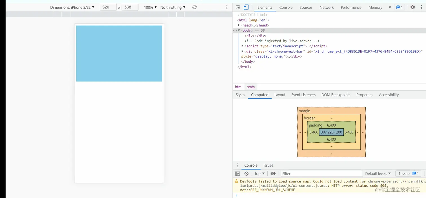Image resolution: width=426 pixels, height=198 pixels.
Task: Expand the xl-chrome-ext-bar div node
Action: 242,51
